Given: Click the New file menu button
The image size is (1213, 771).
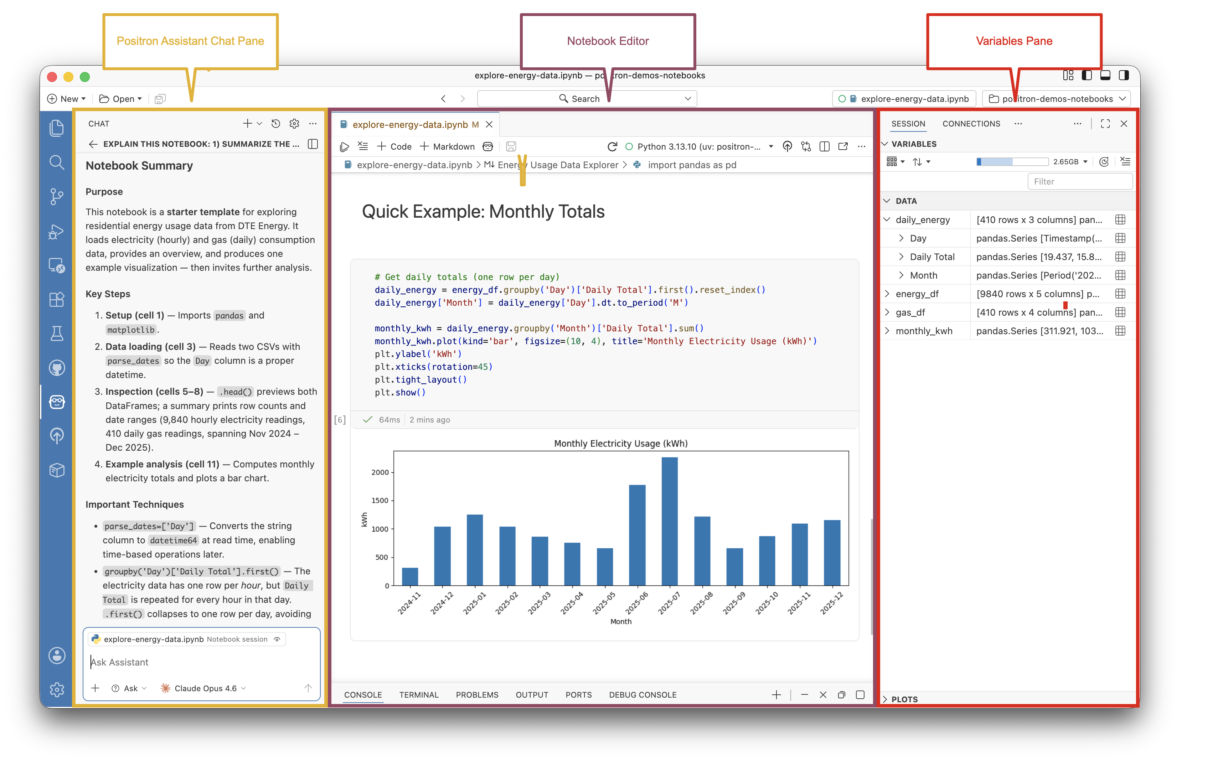Looking at the screenshot, I should (x=66, y=99).
